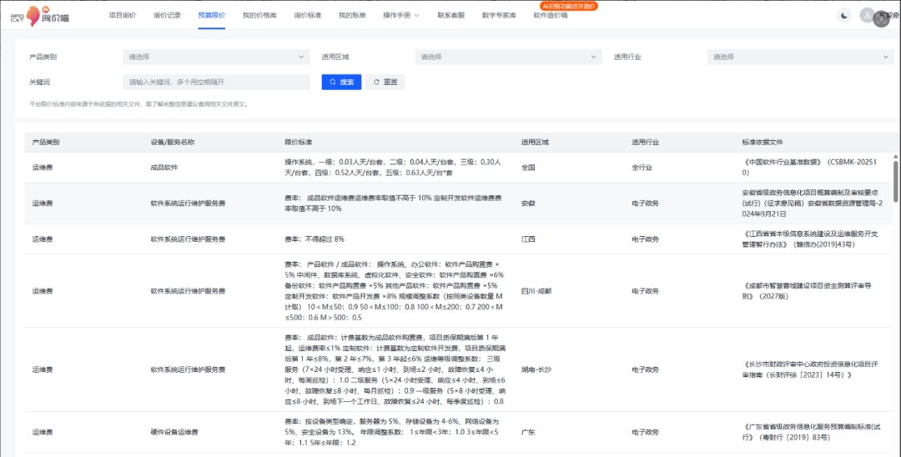Switch to 询价标准 tab
This screenshot has height=457, width=901.
[307, 16]
